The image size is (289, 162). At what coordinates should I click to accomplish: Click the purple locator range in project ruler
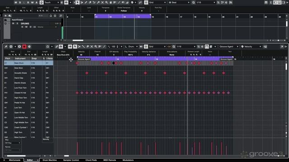123,16
